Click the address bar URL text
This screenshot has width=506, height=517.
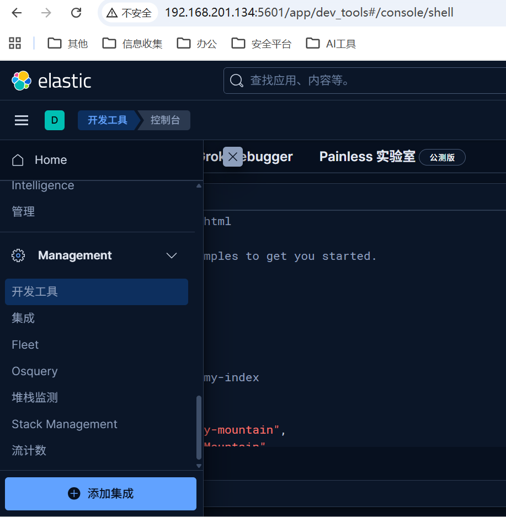[309, 13]
